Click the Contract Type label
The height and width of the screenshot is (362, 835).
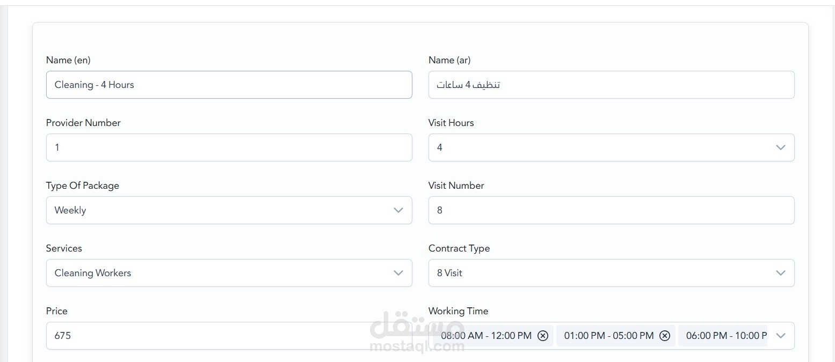(459, 248)
